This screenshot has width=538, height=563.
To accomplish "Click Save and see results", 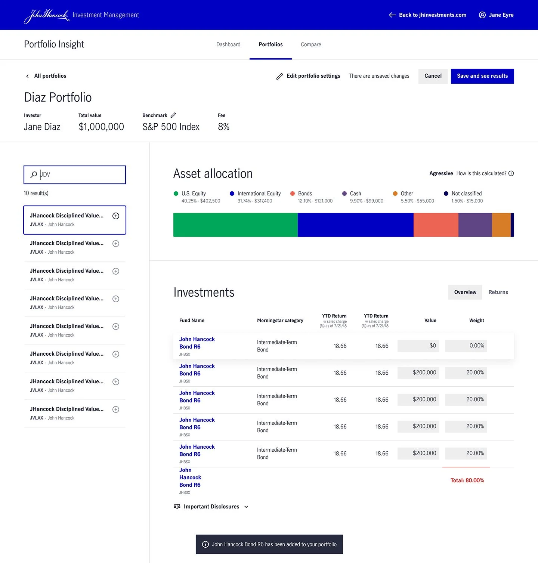I will click(x=482, y=76).
